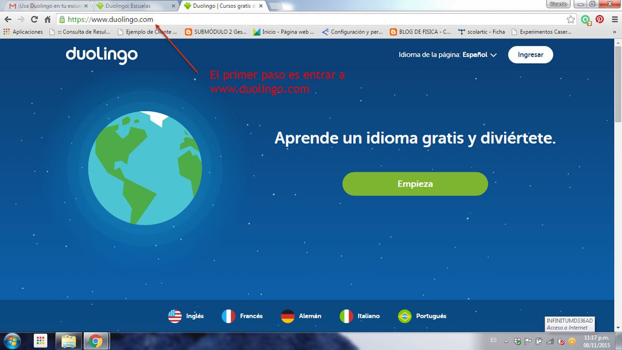Choose the Italiano course with Italian flag
Viewport: 622px width, 350px height.
(360, 316)
